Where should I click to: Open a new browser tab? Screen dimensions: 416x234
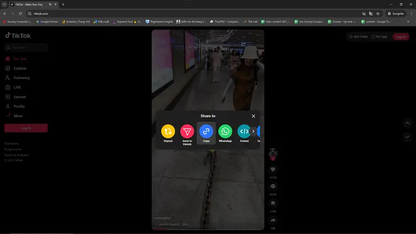(63, 5)
